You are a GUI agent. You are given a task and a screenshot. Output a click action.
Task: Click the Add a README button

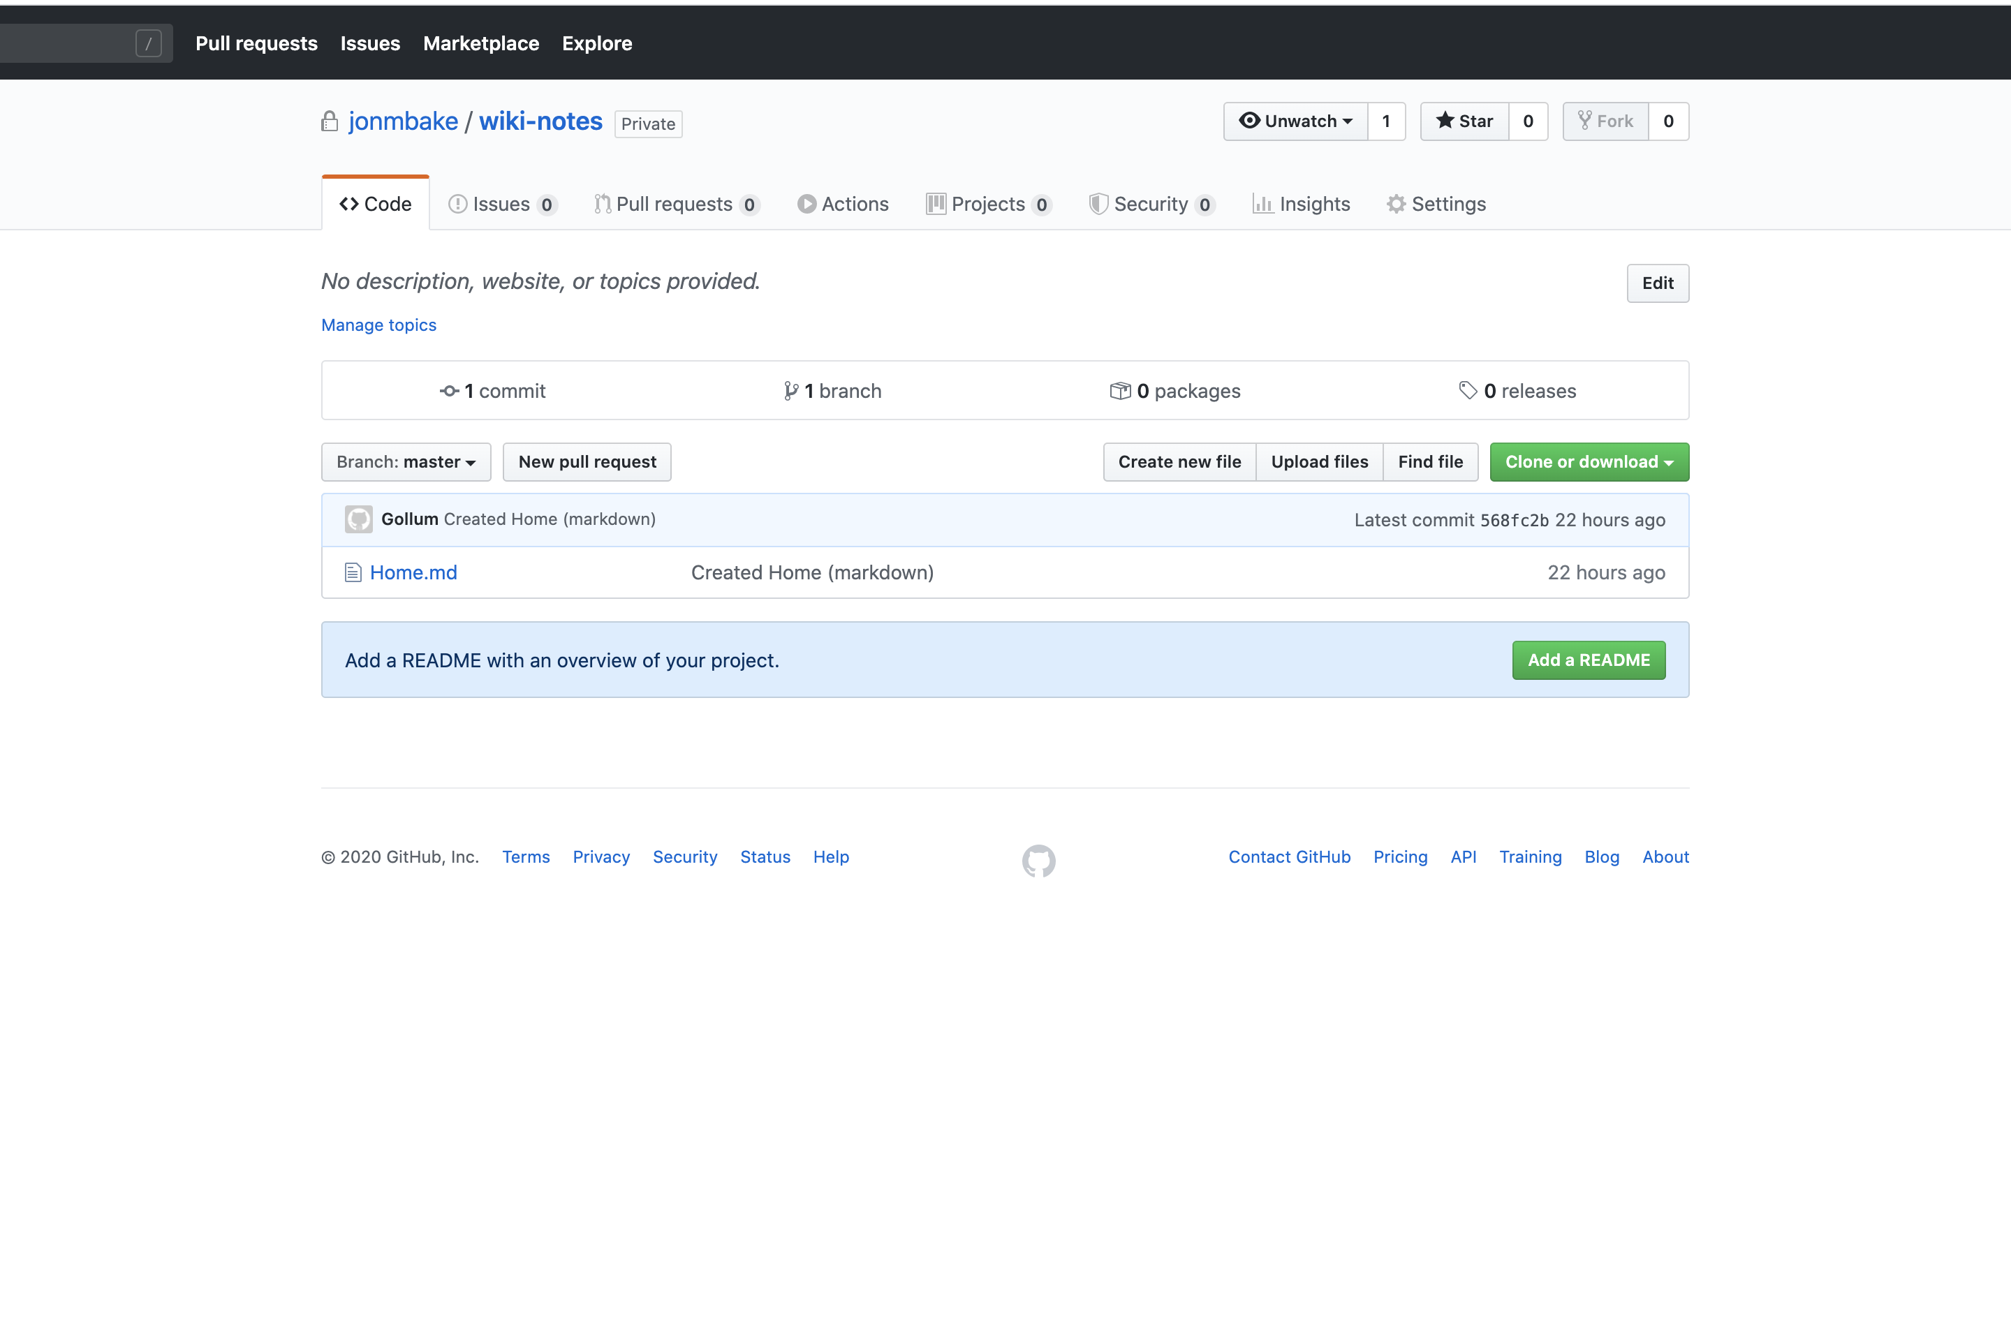[1588, 660]
